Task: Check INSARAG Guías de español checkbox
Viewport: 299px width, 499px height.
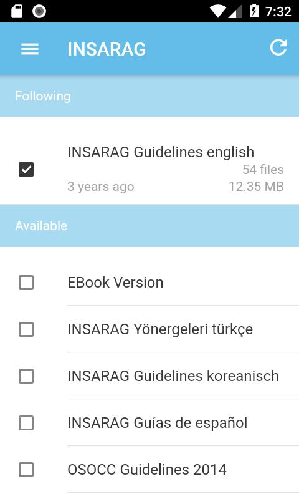Action: tap(26, 423)
